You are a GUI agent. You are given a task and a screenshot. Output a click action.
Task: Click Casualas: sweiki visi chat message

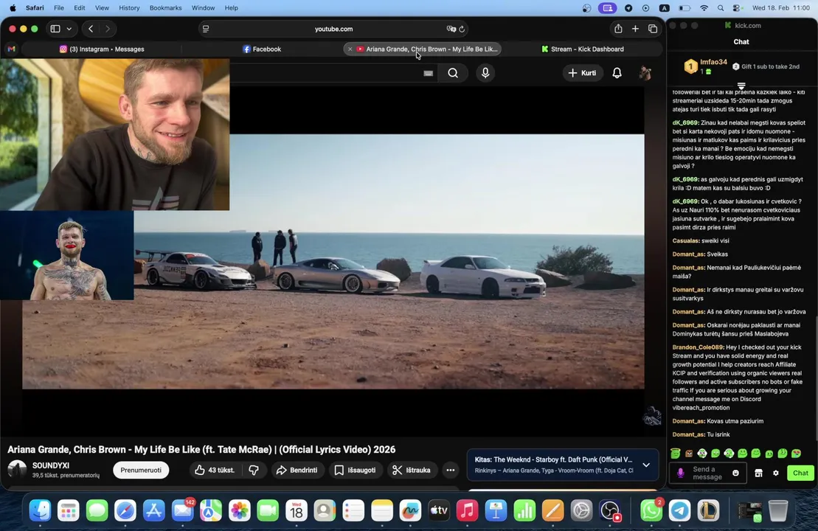[701, 240]
